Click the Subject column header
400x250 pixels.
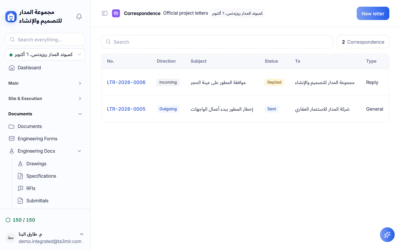(199, 61)
